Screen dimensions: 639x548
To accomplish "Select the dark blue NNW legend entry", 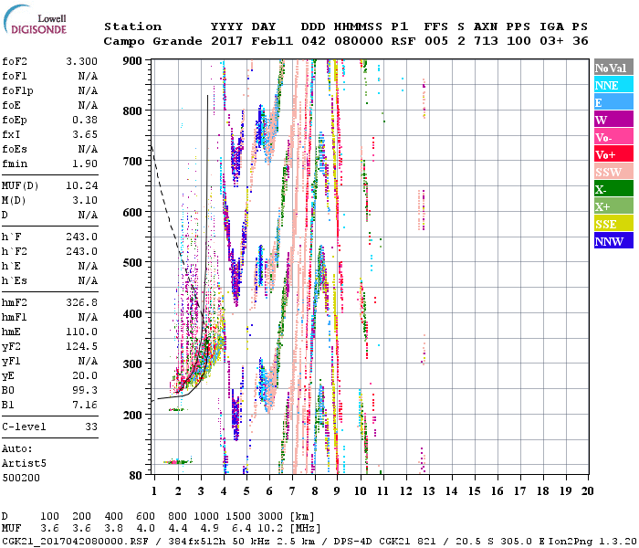I will tap(612, 241).
